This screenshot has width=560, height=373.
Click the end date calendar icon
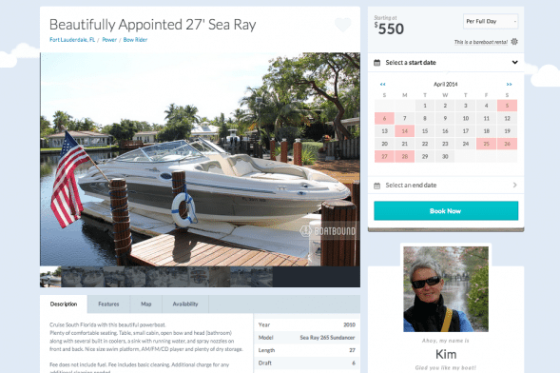point(377,186)
